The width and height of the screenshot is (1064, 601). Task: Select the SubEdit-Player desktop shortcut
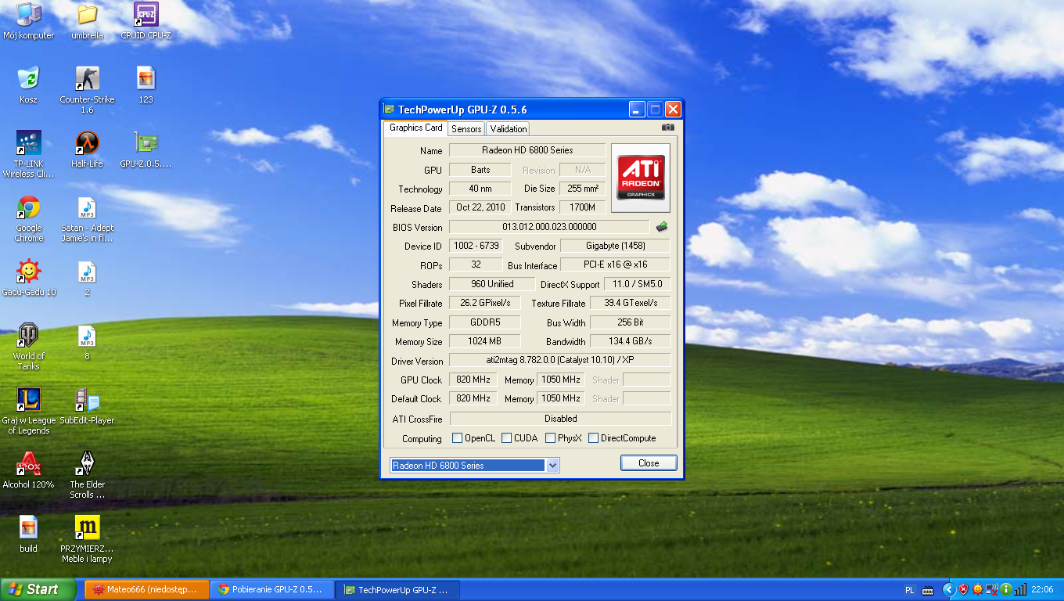click(x=87, y=407)
